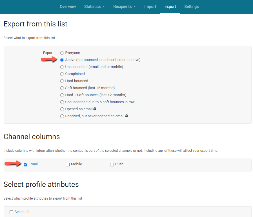253x217 pixels.
Task: Check the Select all attributes box
Action: coord(12,212)
